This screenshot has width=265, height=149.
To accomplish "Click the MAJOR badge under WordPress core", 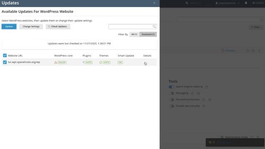I will [x=62, y=62].
